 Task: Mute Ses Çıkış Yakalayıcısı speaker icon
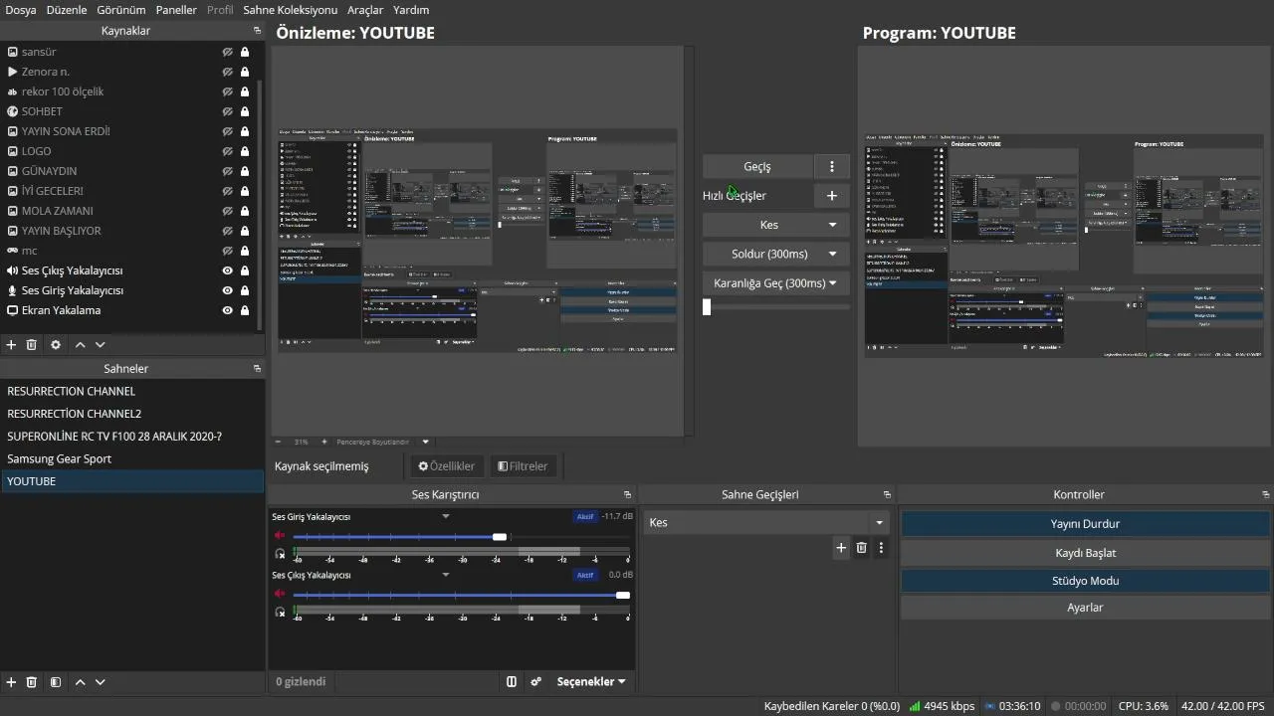280,594
